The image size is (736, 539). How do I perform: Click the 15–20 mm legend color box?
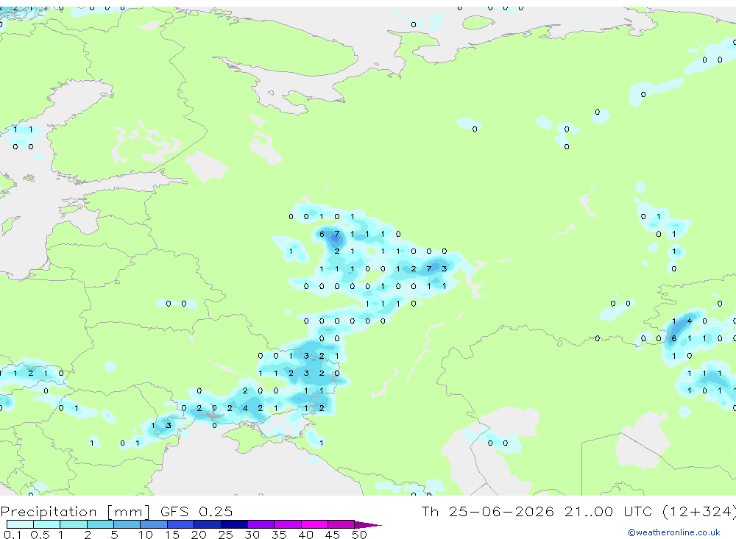click(x=180, y=524)
